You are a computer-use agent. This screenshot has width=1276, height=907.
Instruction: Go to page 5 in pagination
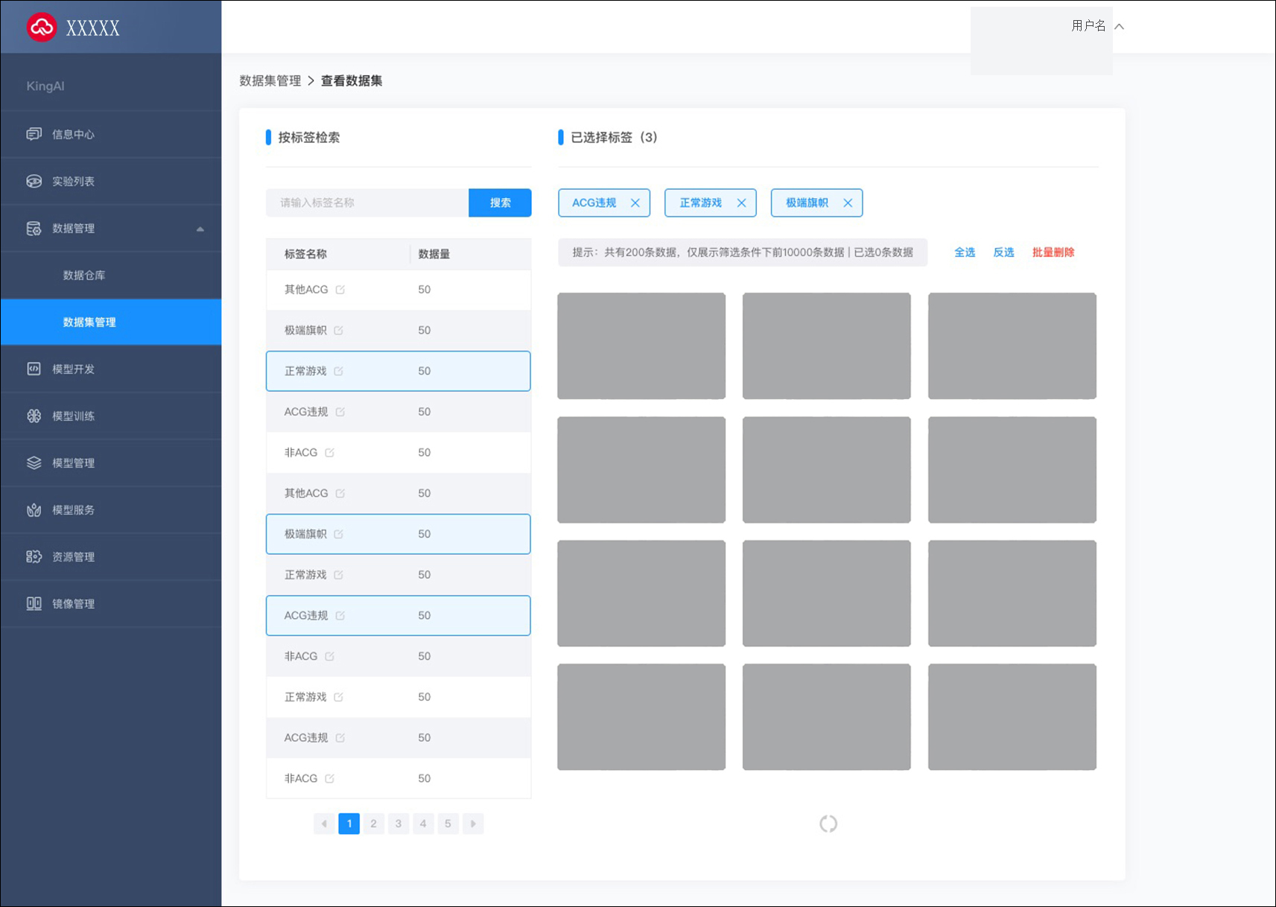(x=448, y=824)
